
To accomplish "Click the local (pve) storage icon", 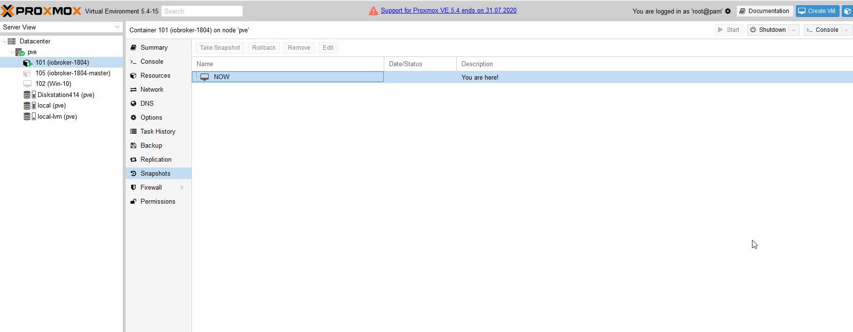I will pos(29,106).
